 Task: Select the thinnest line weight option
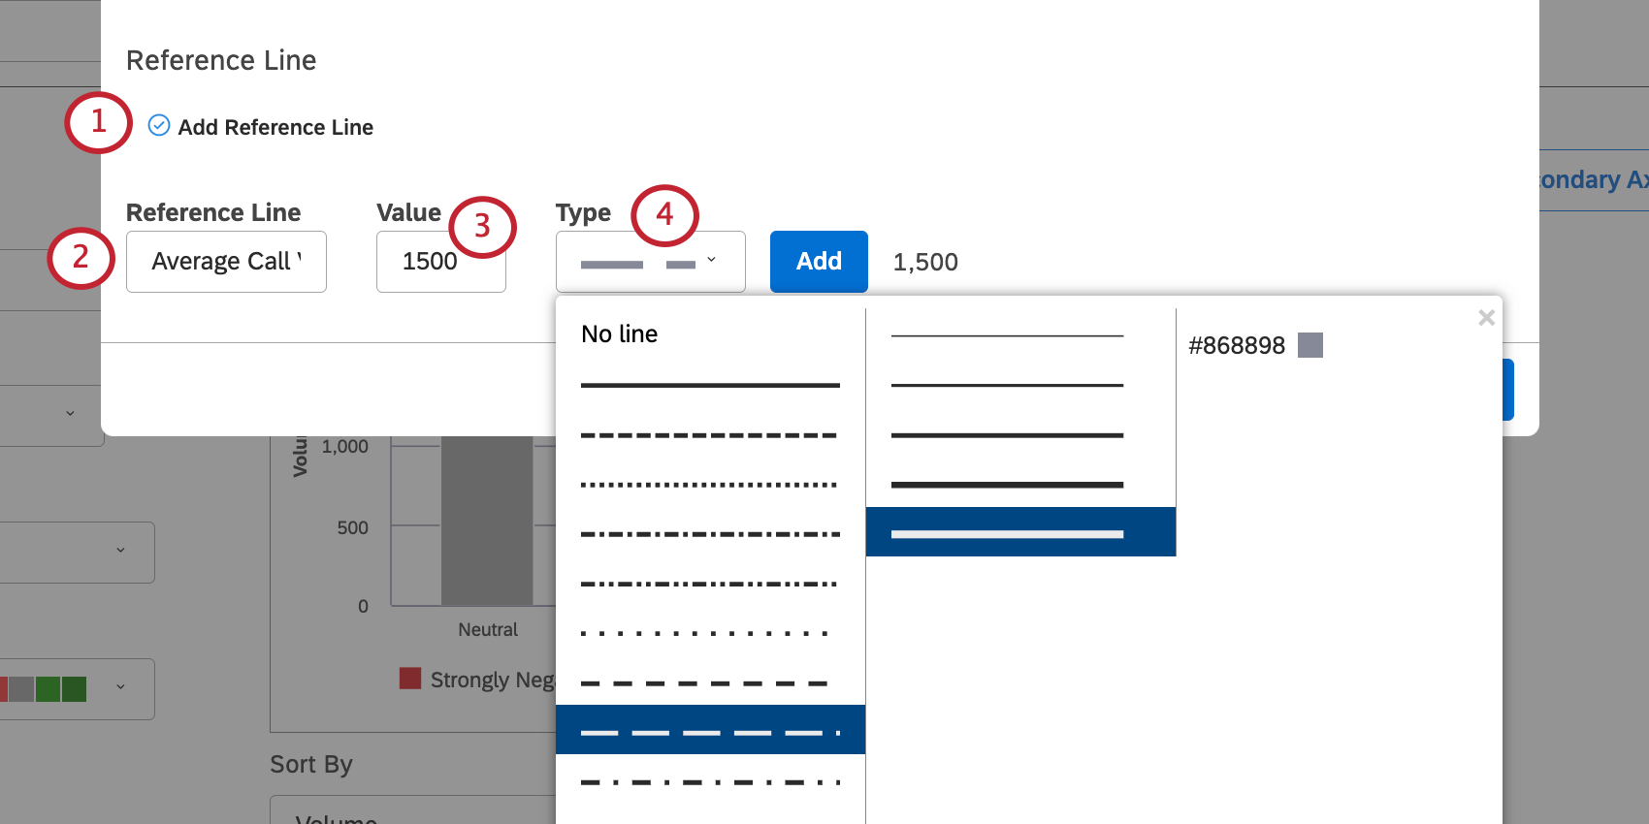point(1006,334)
